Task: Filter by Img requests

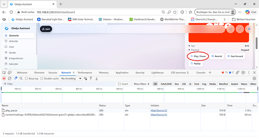Action: [x=204, y=84]
